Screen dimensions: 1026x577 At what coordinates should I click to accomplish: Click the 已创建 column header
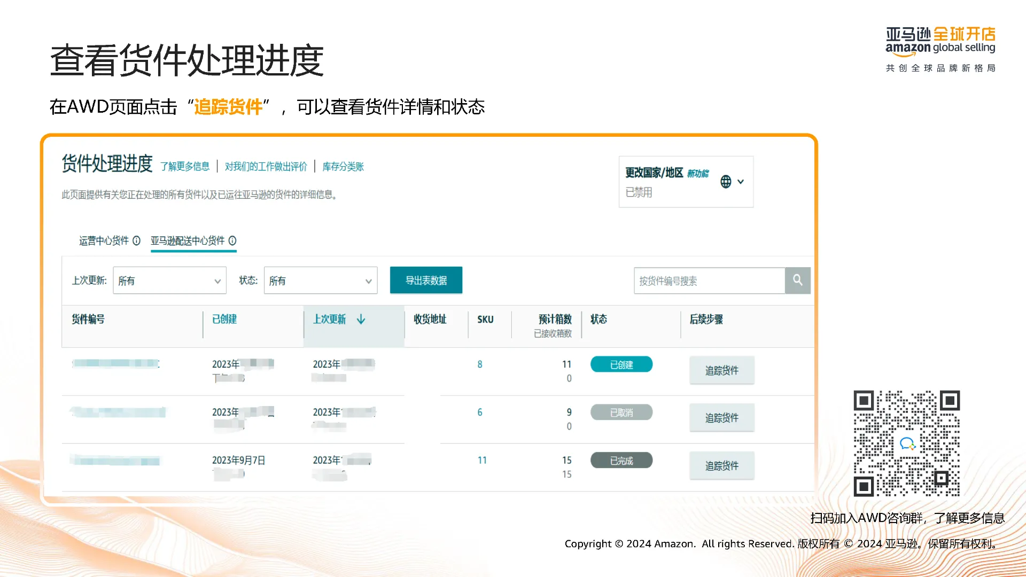pyautogui.click(x=224, y=319)
